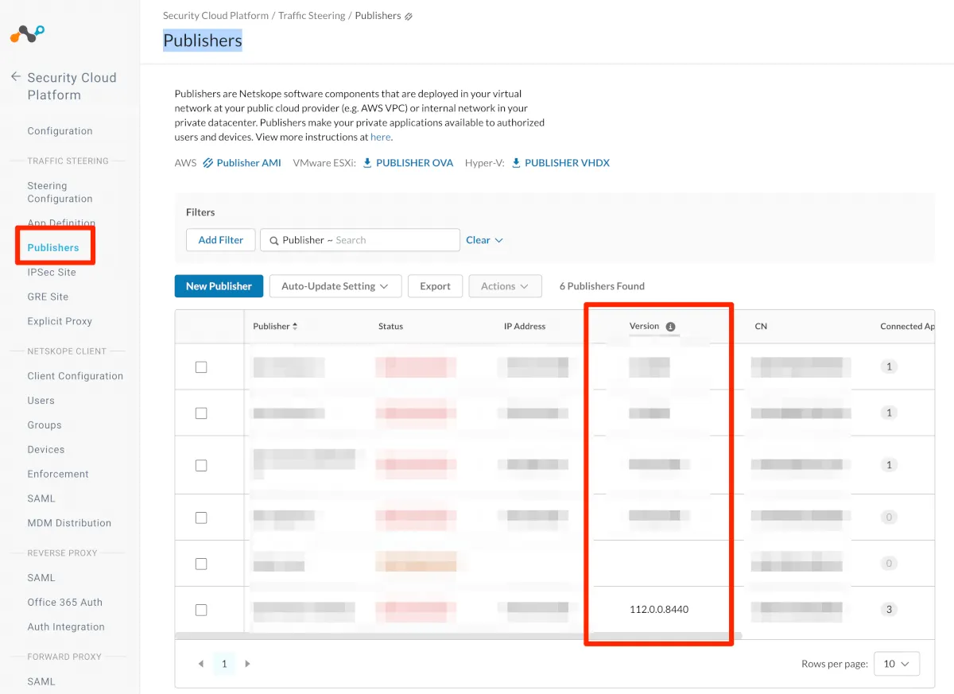Open Enforcement in sidebar
Viewport: 954px width, 694px height.
58,475
